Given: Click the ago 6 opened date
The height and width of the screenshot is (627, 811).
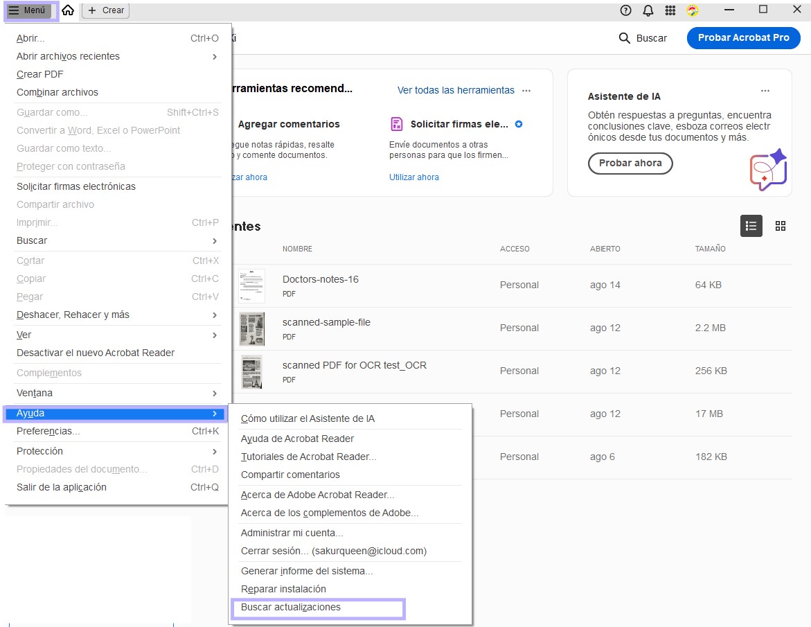Looking at the screenshot, I should point(603,457).
